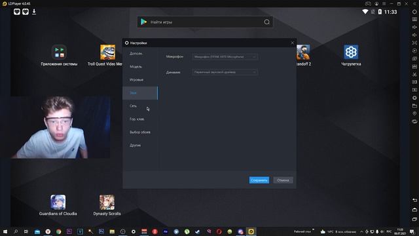Click the Google Play logo in search bar
The image size is (419, 236).
pyautogui.click(x=144, y=22)
